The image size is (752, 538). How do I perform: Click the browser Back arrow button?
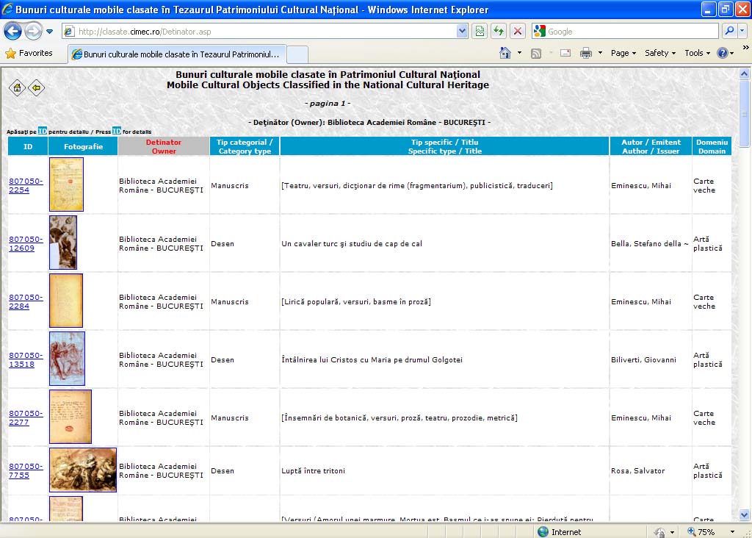point(13,32)
